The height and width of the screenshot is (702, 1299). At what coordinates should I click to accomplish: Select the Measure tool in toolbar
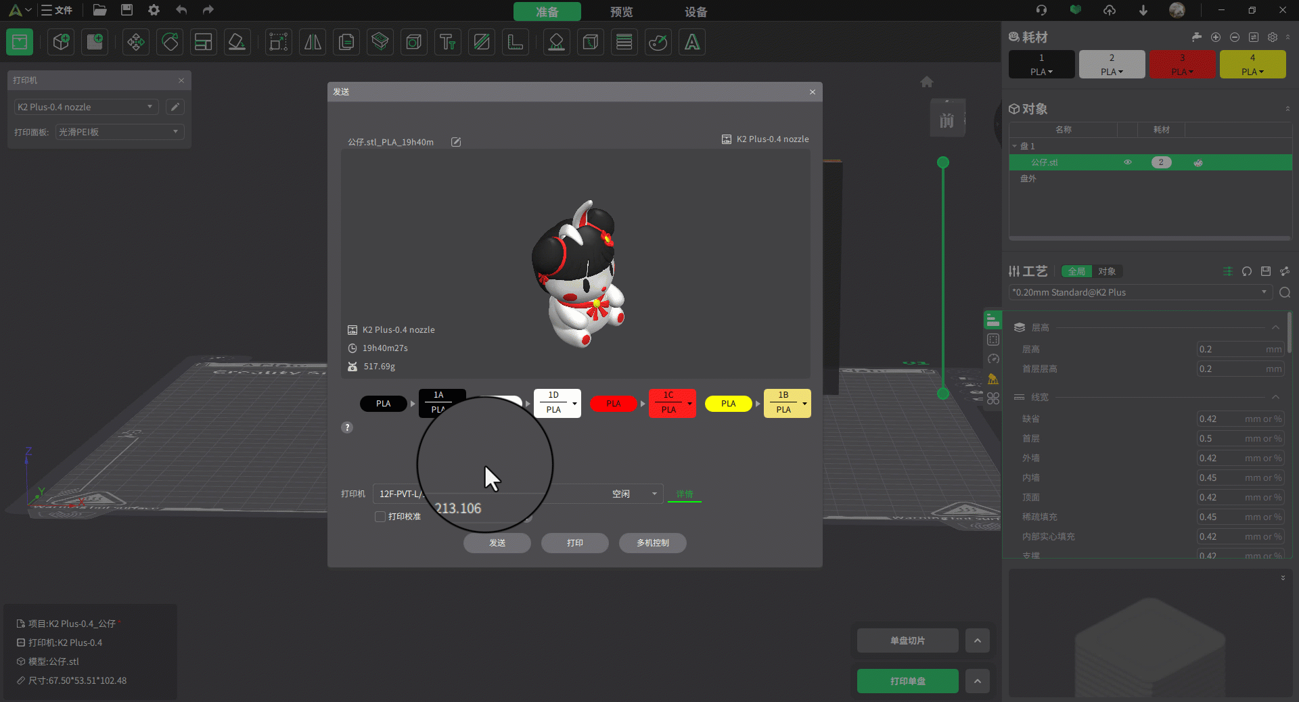click(516, 42)
